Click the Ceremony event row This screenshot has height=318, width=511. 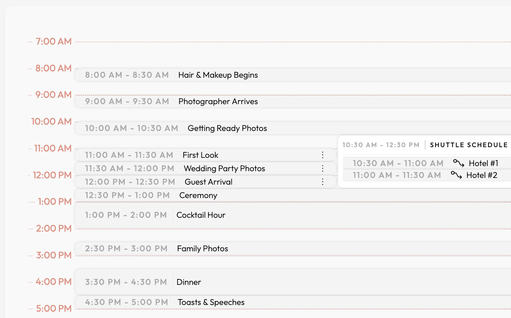coord(293,195)
